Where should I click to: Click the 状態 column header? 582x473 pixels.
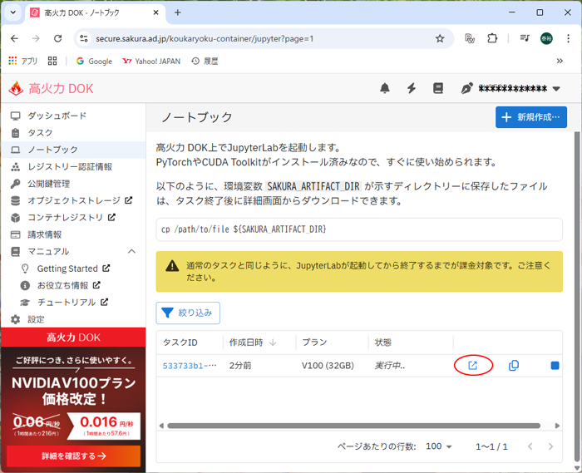[383, 342]
